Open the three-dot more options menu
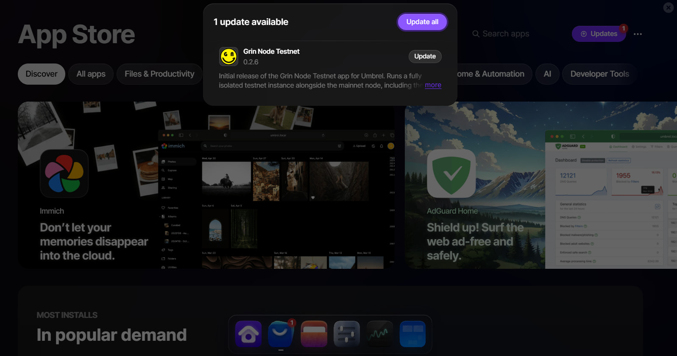Screen dimensions: 677x356 pyautogui.click(x=638, y=34)
